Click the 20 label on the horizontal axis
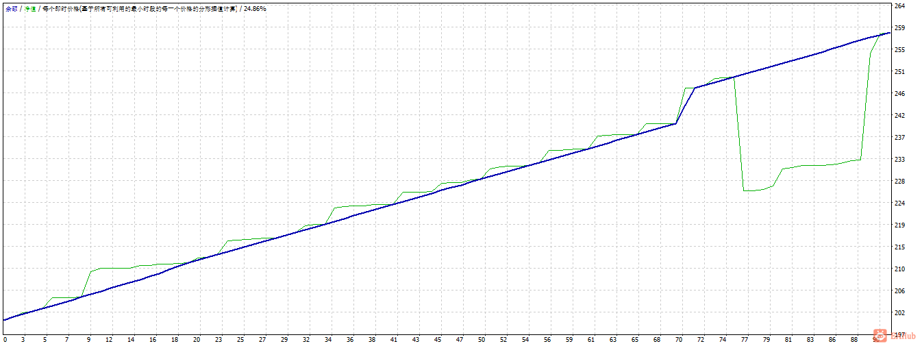922x346 pixels. click(197, 340)
